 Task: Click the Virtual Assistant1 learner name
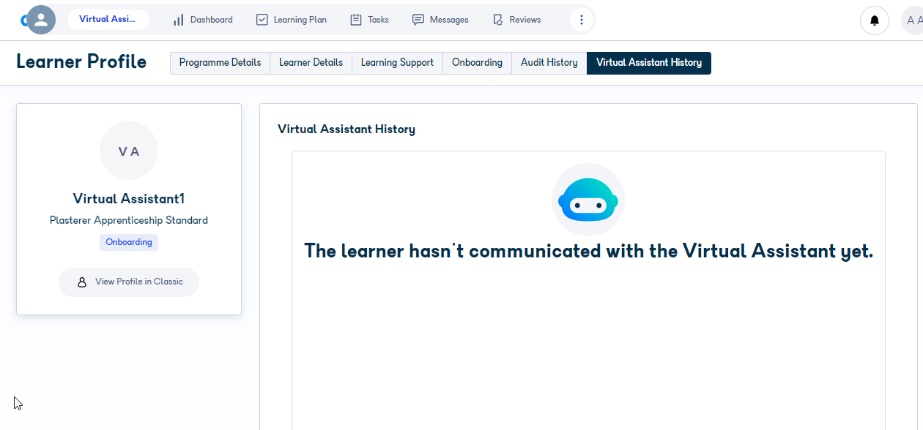tap(129, 199)
